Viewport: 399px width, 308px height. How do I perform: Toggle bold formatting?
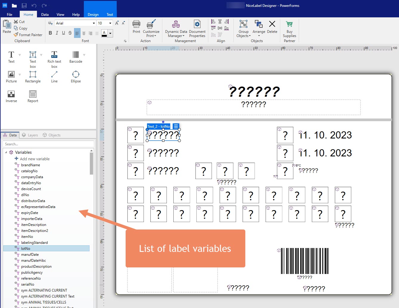50,33
